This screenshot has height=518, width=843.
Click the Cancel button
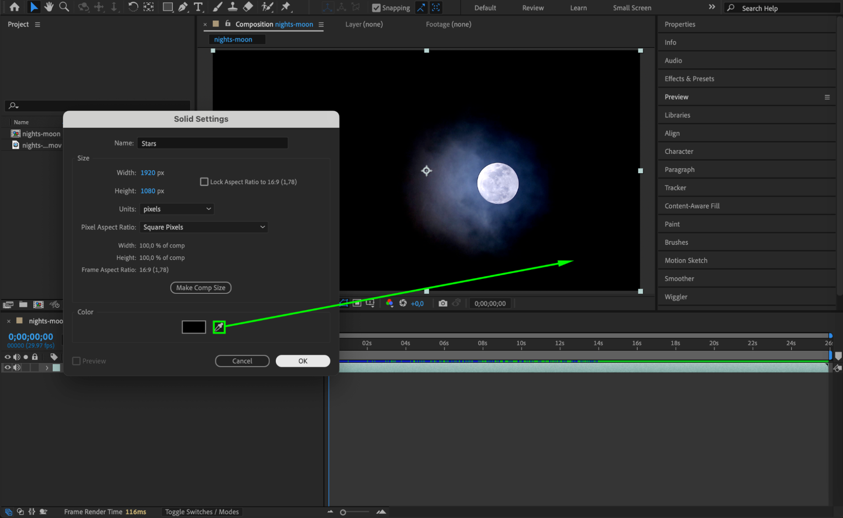(242, 361)
